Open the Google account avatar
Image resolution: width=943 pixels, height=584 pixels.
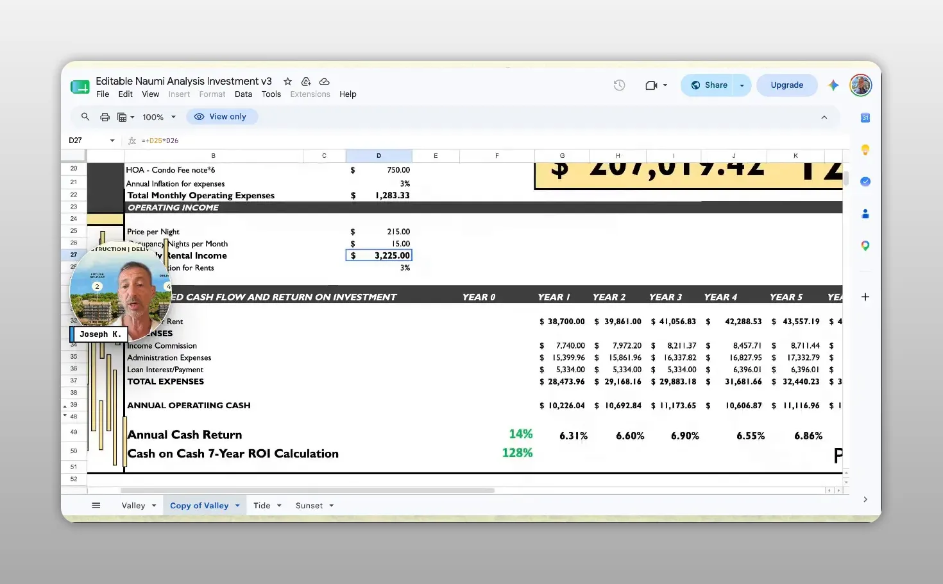(x=861, y=85)
